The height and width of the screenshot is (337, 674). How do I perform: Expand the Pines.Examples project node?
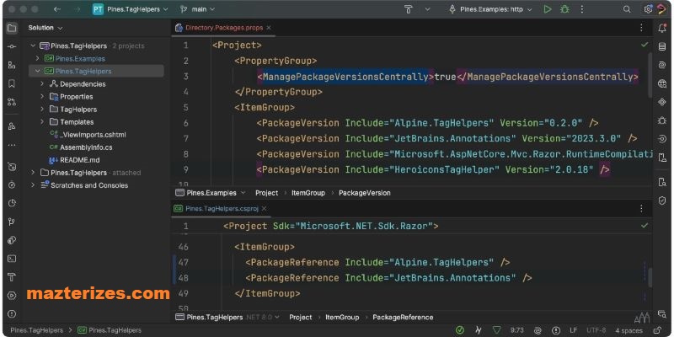(x=37, y=58)
